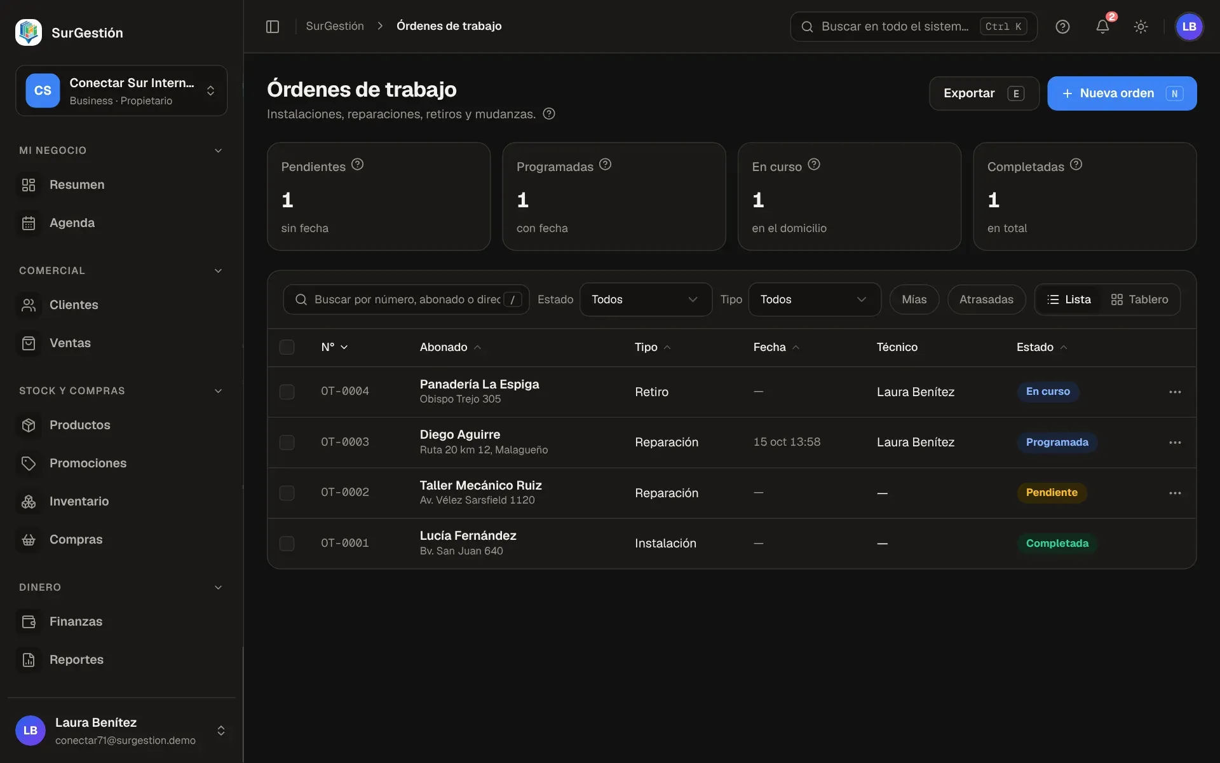Check the OT-0003 row checkbox

287,443
